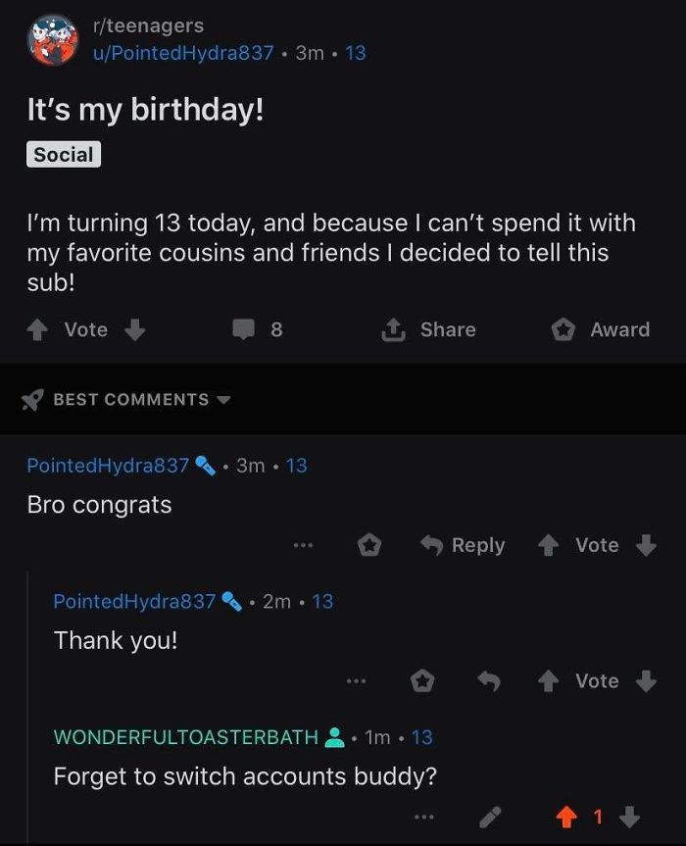Upvote the birthday post
686x846 pixels.
pos(37,330)
